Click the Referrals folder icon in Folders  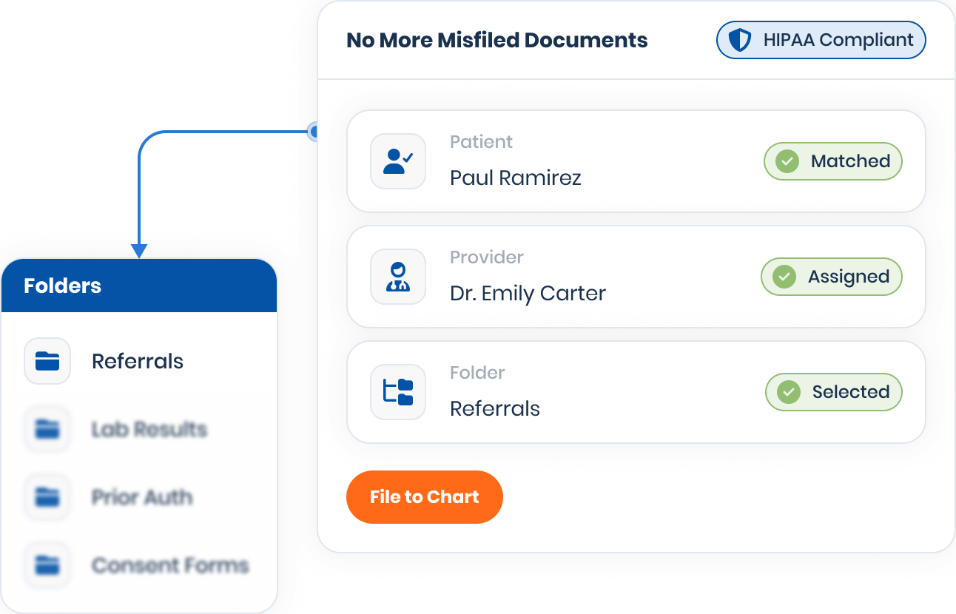47,361
